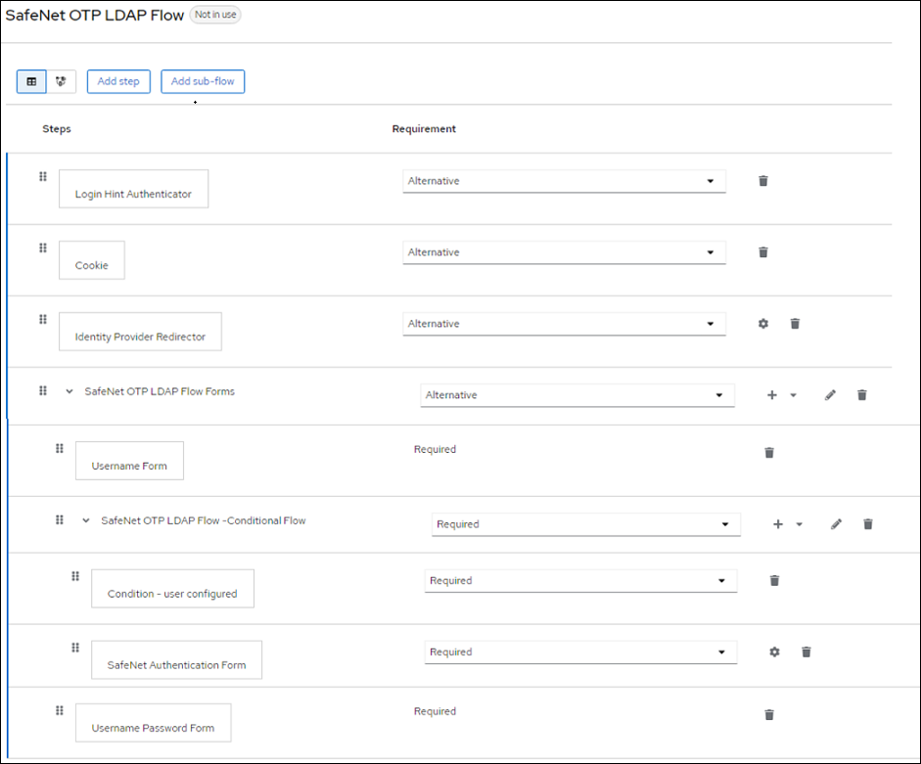Delete the Condition - user configured step
The width and height of the screenshot is (921, 764).
[774, 581]
